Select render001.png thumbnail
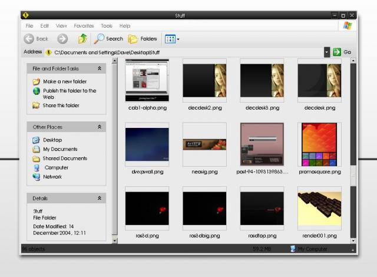The image size is (377, 277). click(319, 208)
